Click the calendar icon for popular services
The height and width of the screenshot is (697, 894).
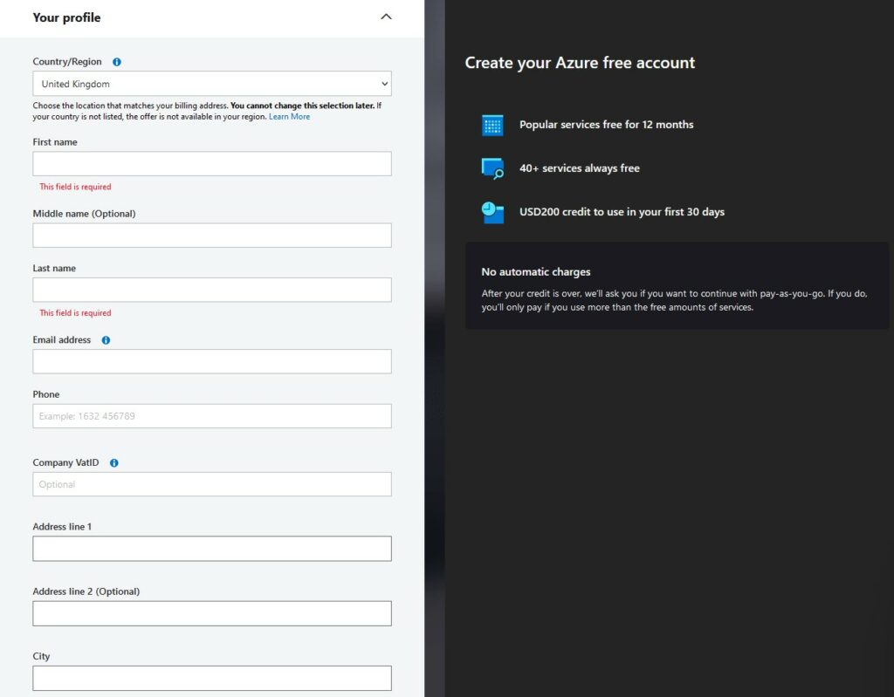[x=492, y=125]
